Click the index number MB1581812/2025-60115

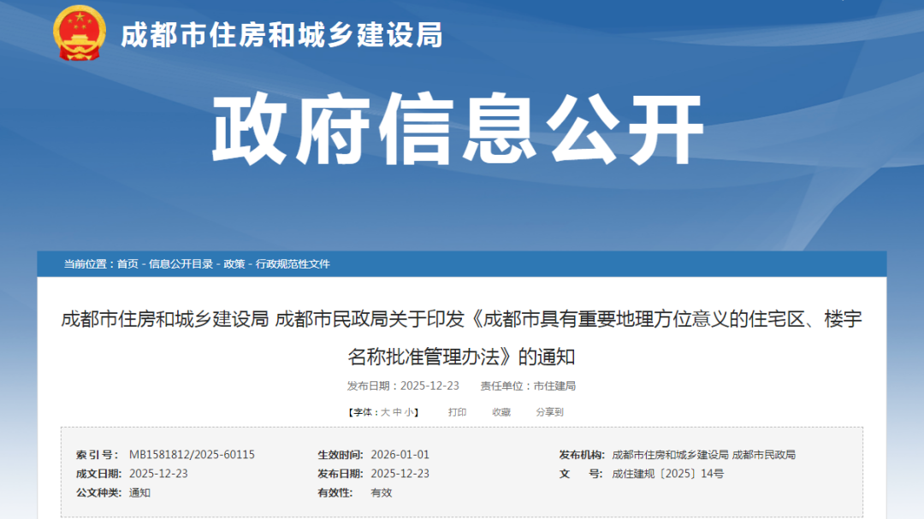pyautogui.click(x=192, y=455)
